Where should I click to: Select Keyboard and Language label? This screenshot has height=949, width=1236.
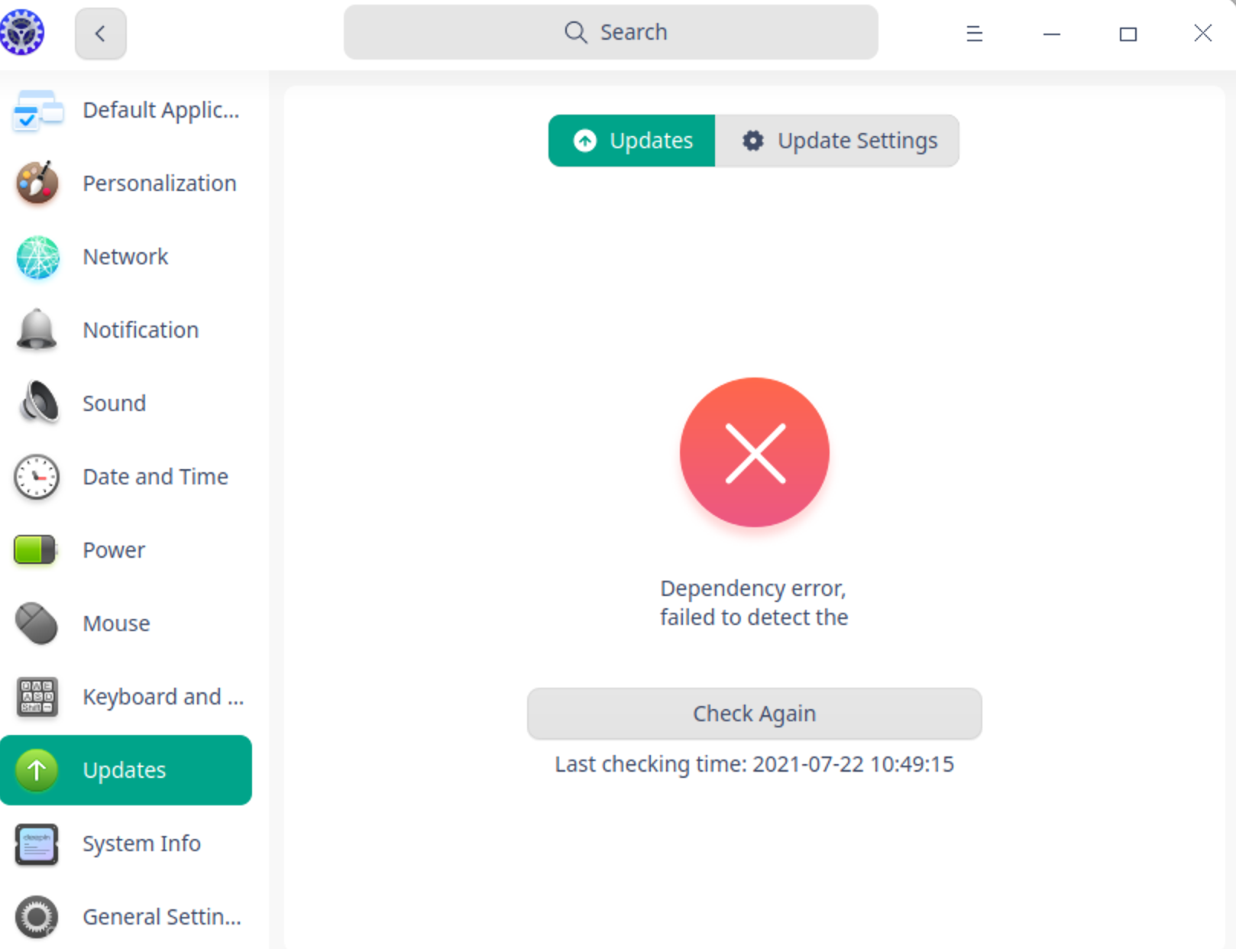coord(163,697)
